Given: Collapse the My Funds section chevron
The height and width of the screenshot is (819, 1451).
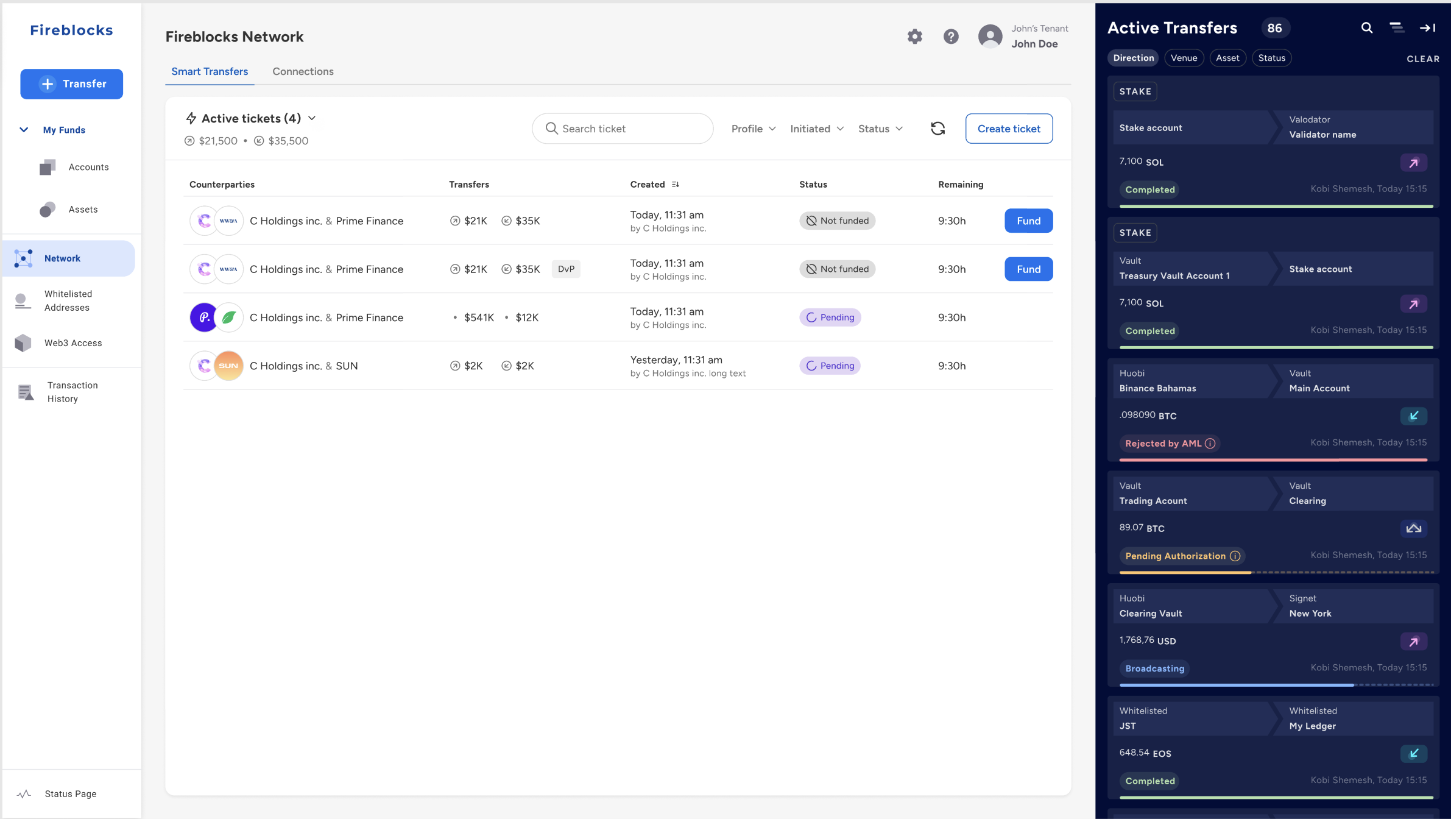Looking at the screenshot, I should coord(24,130).
